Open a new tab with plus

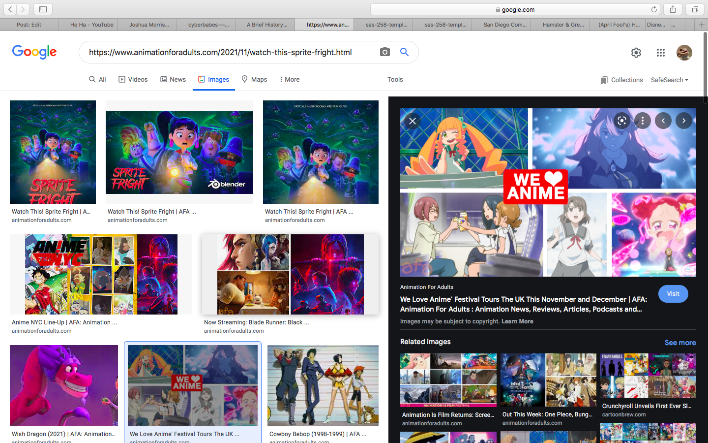pyautogui.click(x=702, y=25)
